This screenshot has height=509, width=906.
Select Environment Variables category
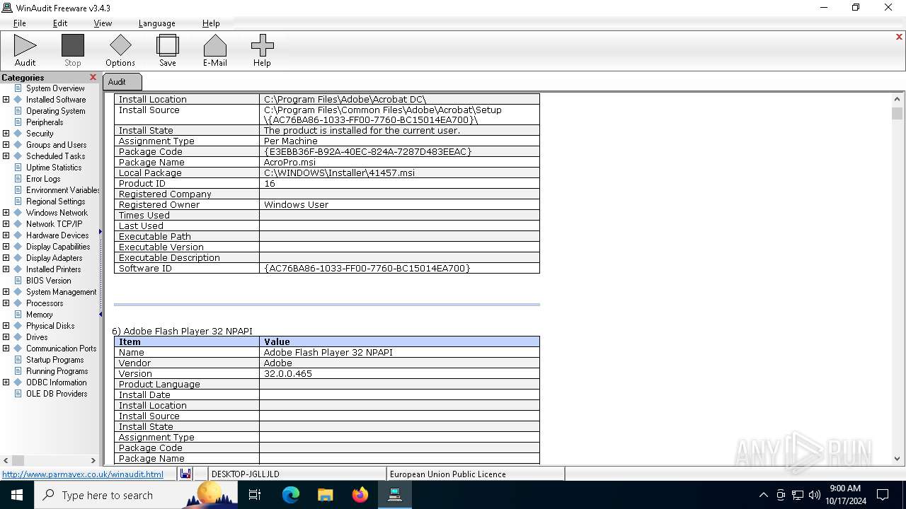63,190
